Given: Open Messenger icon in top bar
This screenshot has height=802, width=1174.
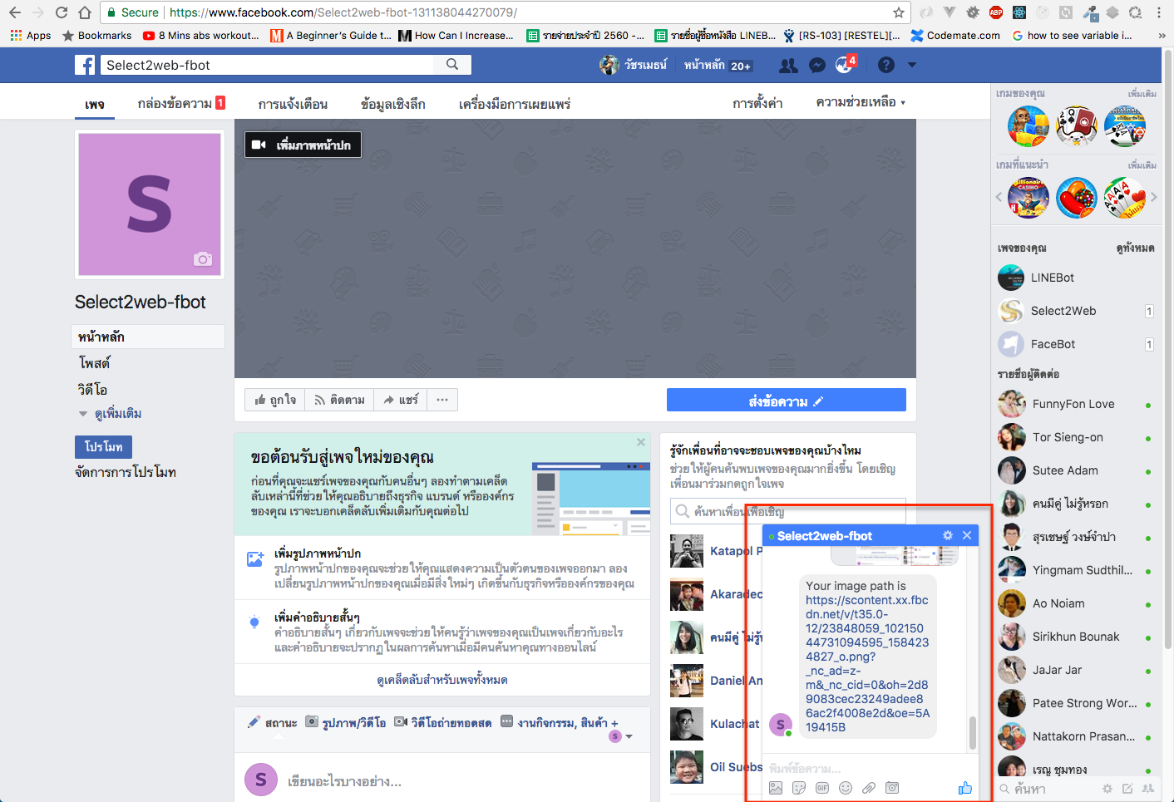Looking at the screenshot, I should click(x=816, y=65).
